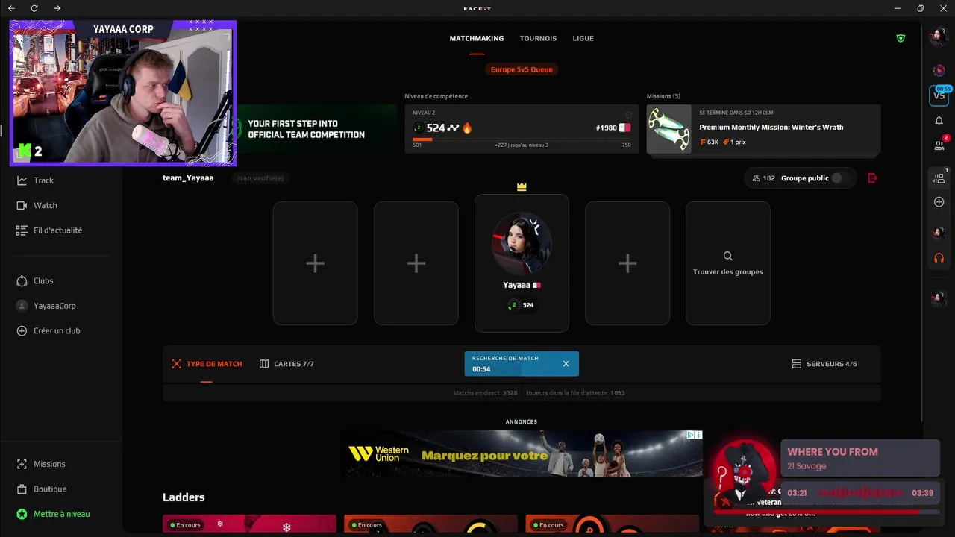Open Missions in the left sidebar
The width and height of the screenshot is (955, 537).
coord(41,464)
